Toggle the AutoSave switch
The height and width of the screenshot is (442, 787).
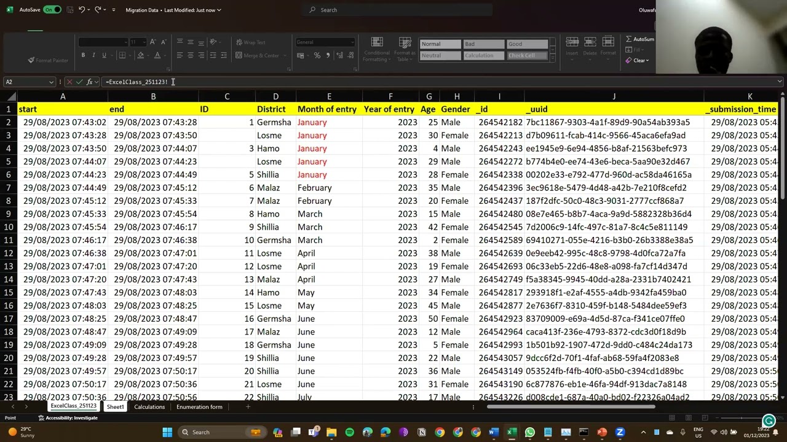52,10
